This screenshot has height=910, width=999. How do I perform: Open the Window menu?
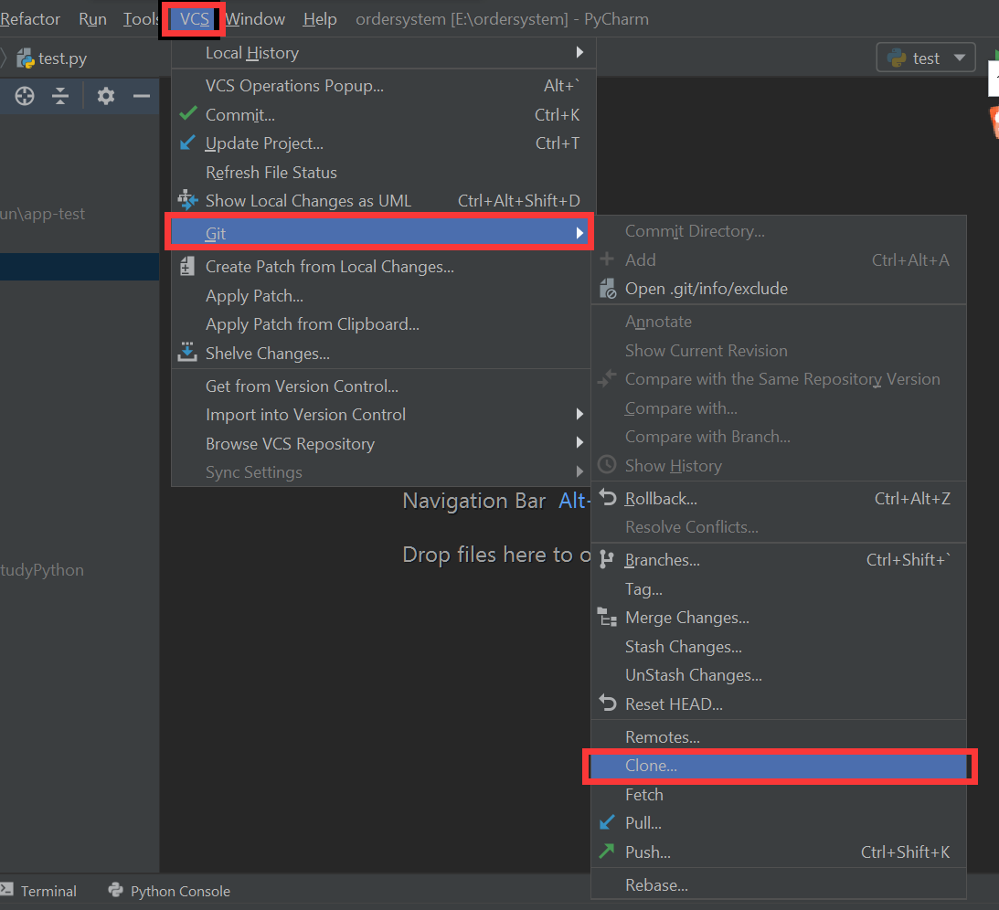[255, 19]
